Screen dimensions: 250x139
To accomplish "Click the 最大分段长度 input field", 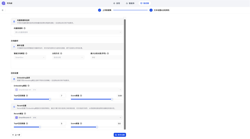I will click(x=106, y=58).
